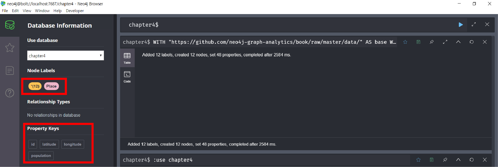The width and height of the screenshot is (498, 167).
Task: Expand the query editor to fullscreen
Action: click(474, 24)
